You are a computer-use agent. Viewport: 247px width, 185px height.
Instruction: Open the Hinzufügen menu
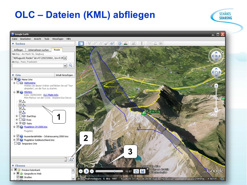tap(58, 39)
